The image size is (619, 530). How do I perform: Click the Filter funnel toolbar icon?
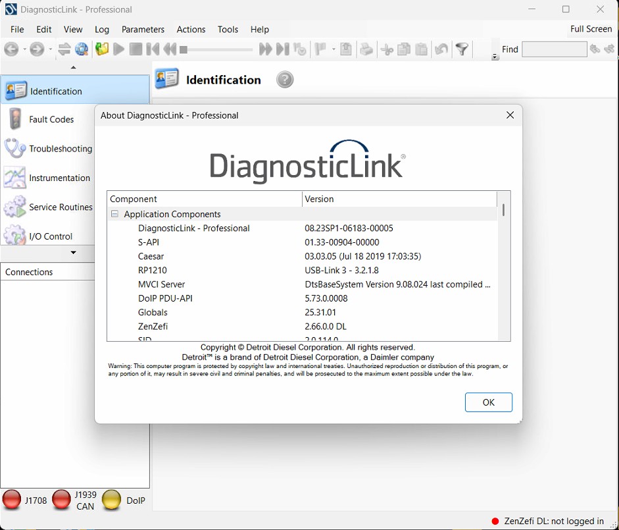[x=462, y=49]
